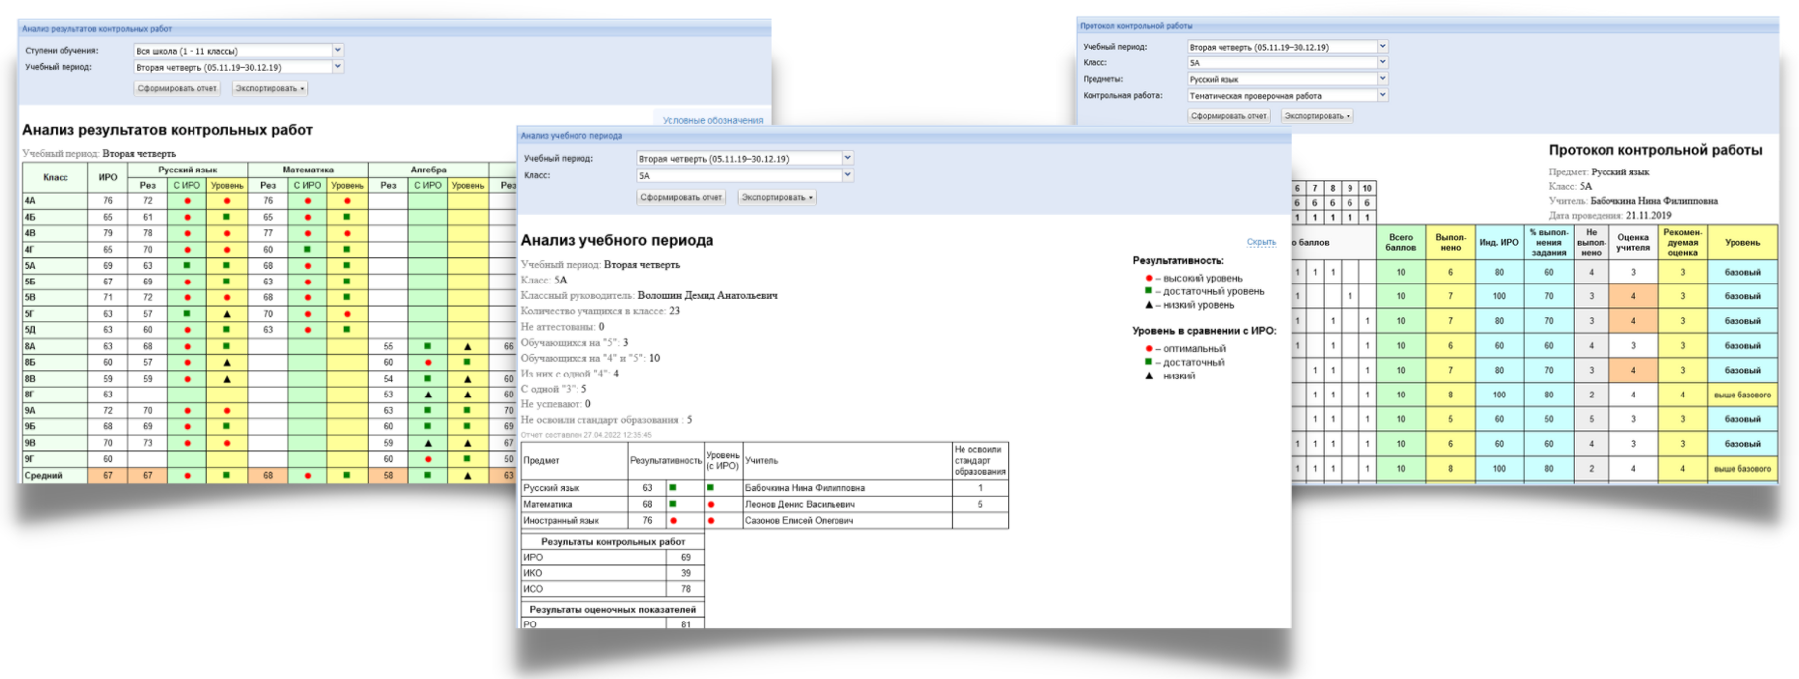This screenshot has height=679, width=1799.
Task: Click Алгебра column header in results table
Action: click(428, 170)
